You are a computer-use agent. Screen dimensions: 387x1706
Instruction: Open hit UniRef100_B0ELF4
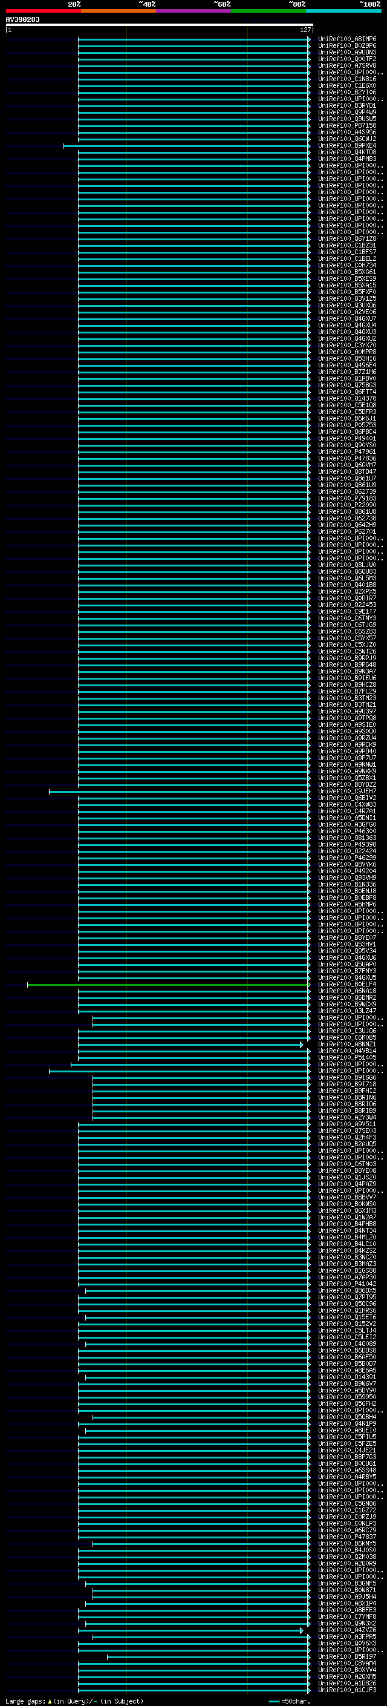click(x=346, y=984)
